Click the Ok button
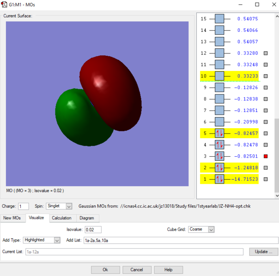Viewport: 279px width, 276px height. (105, 270)
